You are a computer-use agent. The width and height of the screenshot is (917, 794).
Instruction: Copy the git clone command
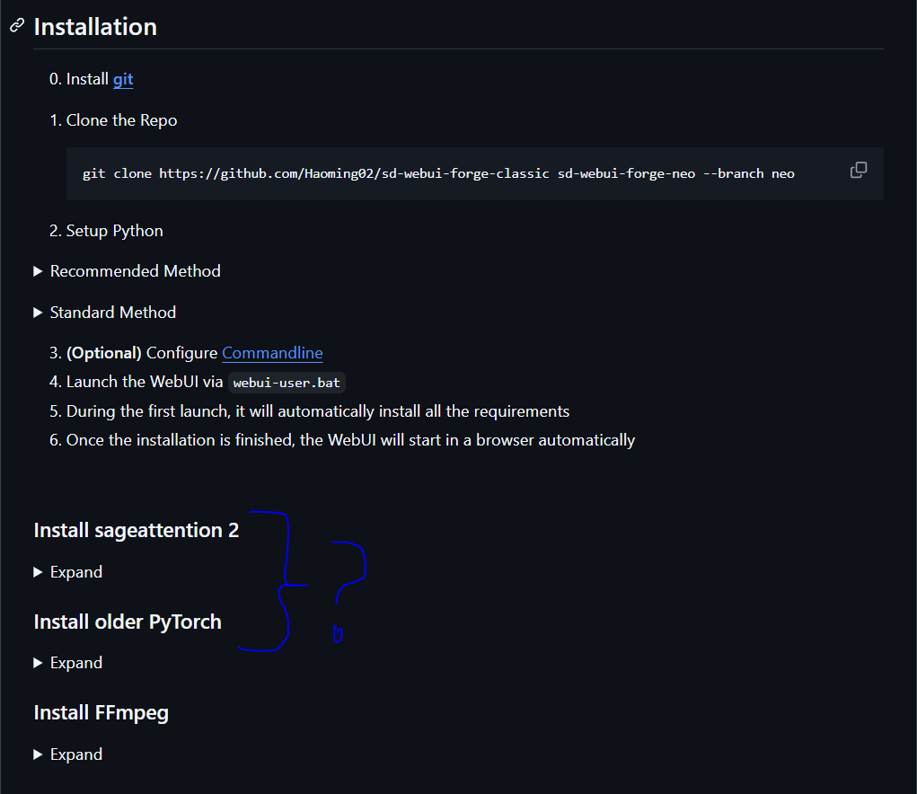tap(859, 170)
